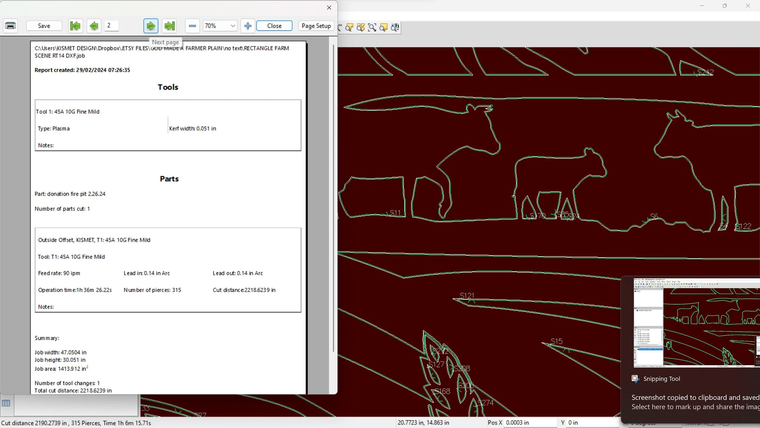
Task: Jump to the last report page
Action: (170, 26)
